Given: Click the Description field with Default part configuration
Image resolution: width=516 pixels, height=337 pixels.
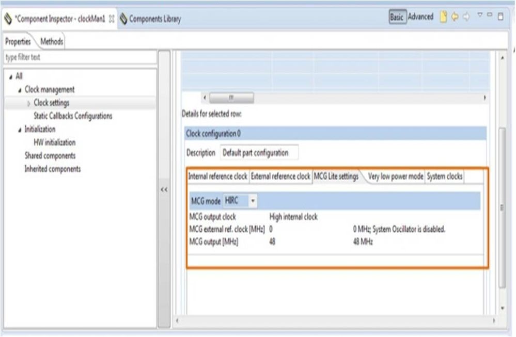Looking at the screenshot, I should pyautogui.click(x=259, y=153).
